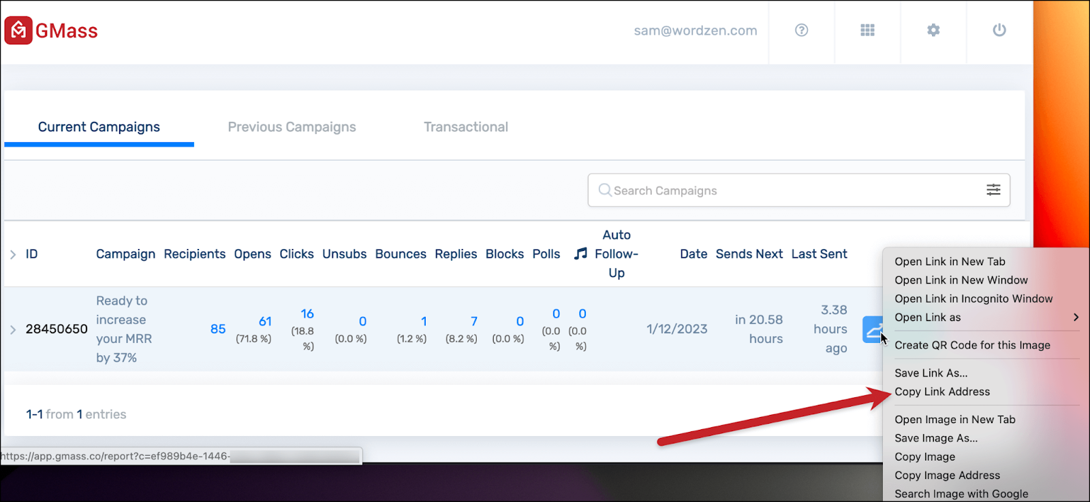The image size is (1090, 502).
Task: Click the 7 replies count
Action: click(474, 322)
